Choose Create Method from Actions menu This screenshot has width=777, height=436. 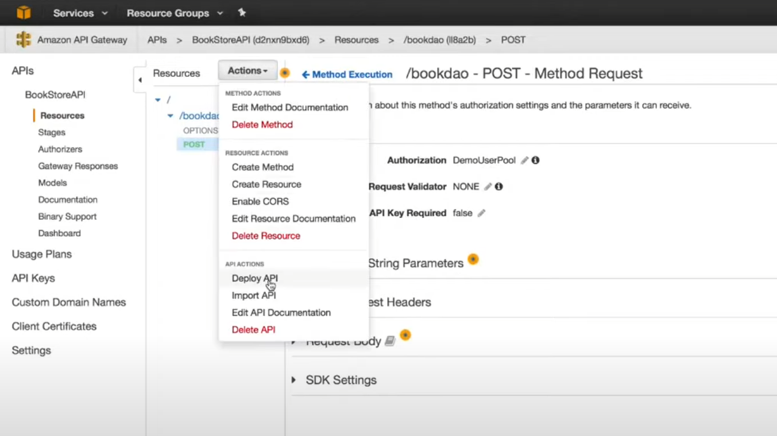pos(262,167)
